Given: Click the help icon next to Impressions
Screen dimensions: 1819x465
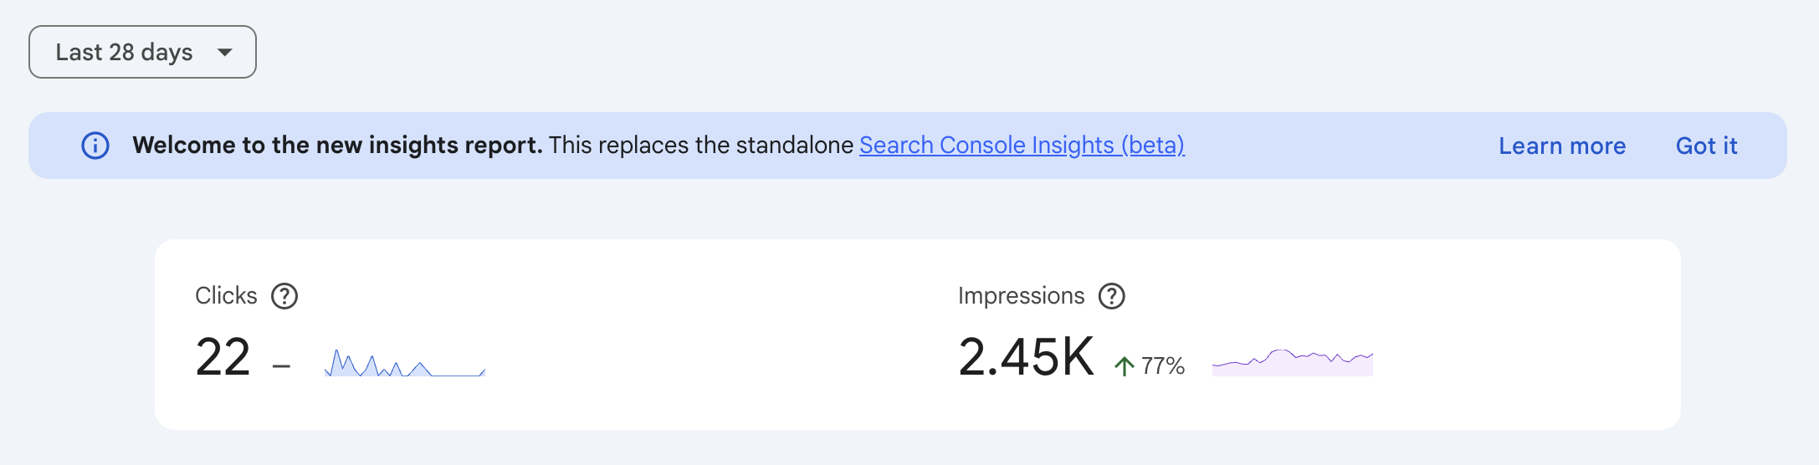Looking at the screenshot, I should click(1111, 296).
